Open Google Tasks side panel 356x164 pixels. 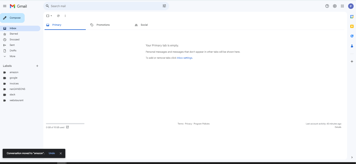[352, 36]
